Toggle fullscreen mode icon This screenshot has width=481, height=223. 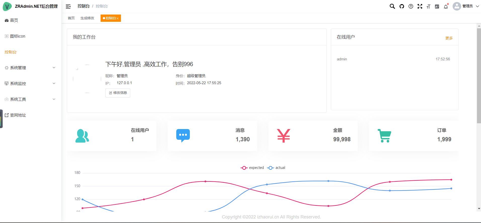click(x=420, y=6)
